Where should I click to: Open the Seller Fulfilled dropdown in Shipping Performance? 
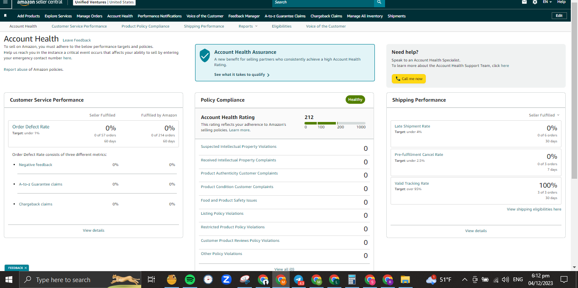click(x=544, y=115)
